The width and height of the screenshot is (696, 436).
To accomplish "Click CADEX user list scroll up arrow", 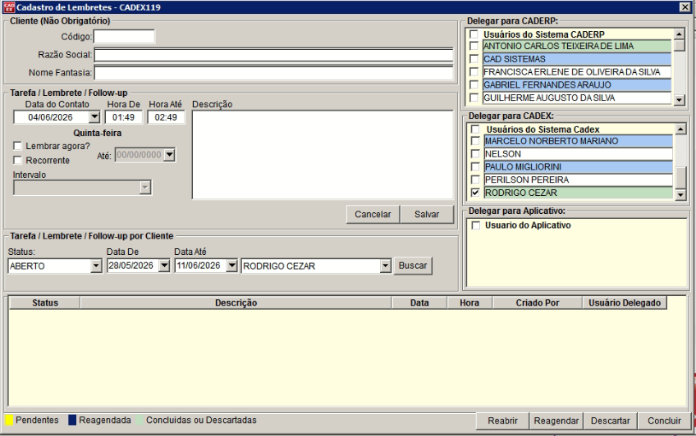I will [680, 129].
